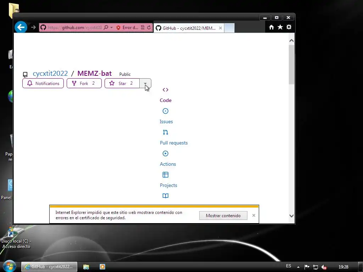Reload the page with the refresh icon
This screenshot has height=272, width=363.
click(x=149, y=27)
